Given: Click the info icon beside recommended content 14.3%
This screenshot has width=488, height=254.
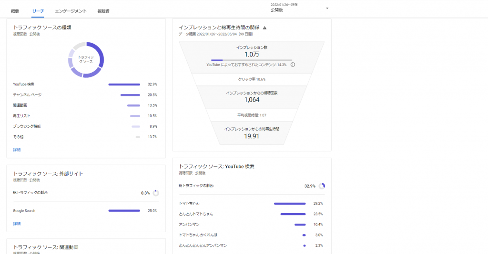Looking at the screenshot, I should pyautogui.click(x=293, y=65).
